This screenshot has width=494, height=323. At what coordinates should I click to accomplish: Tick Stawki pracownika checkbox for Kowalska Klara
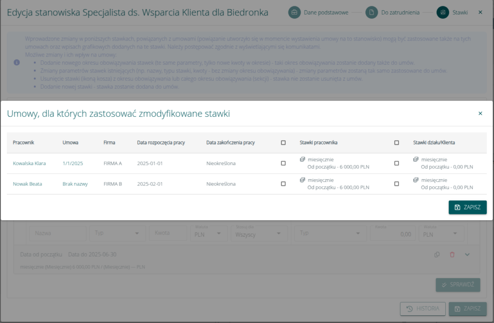283,163
